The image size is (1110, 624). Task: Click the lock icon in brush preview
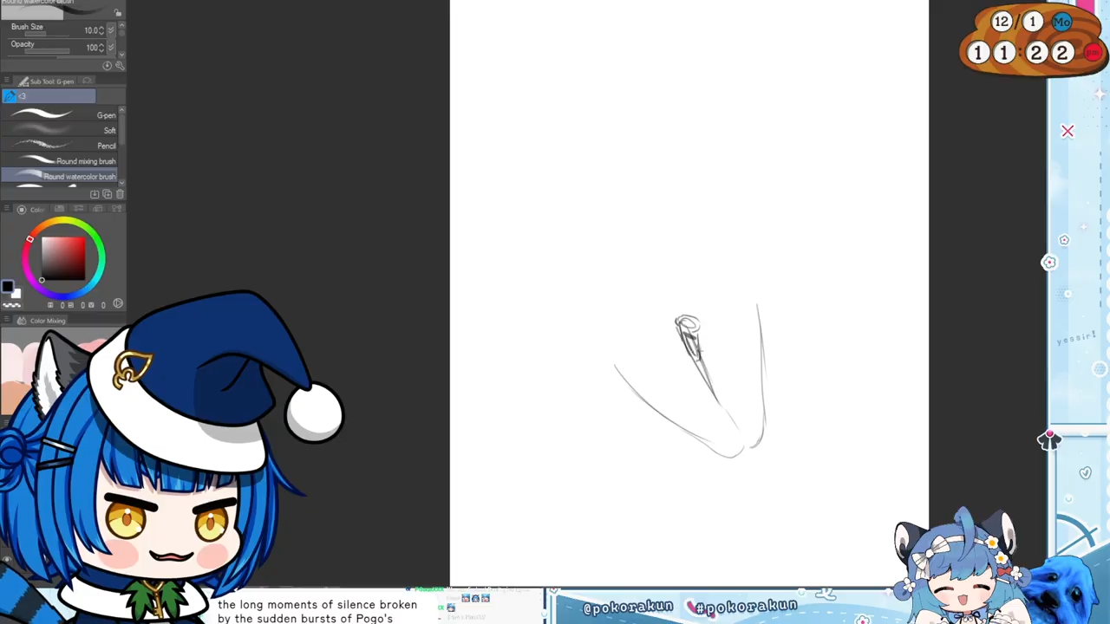(118, 13)
